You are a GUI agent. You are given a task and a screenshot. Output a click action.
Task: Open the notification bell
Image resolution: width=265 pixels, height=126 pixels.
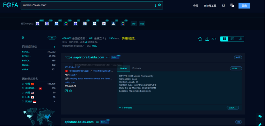point(224,5)
